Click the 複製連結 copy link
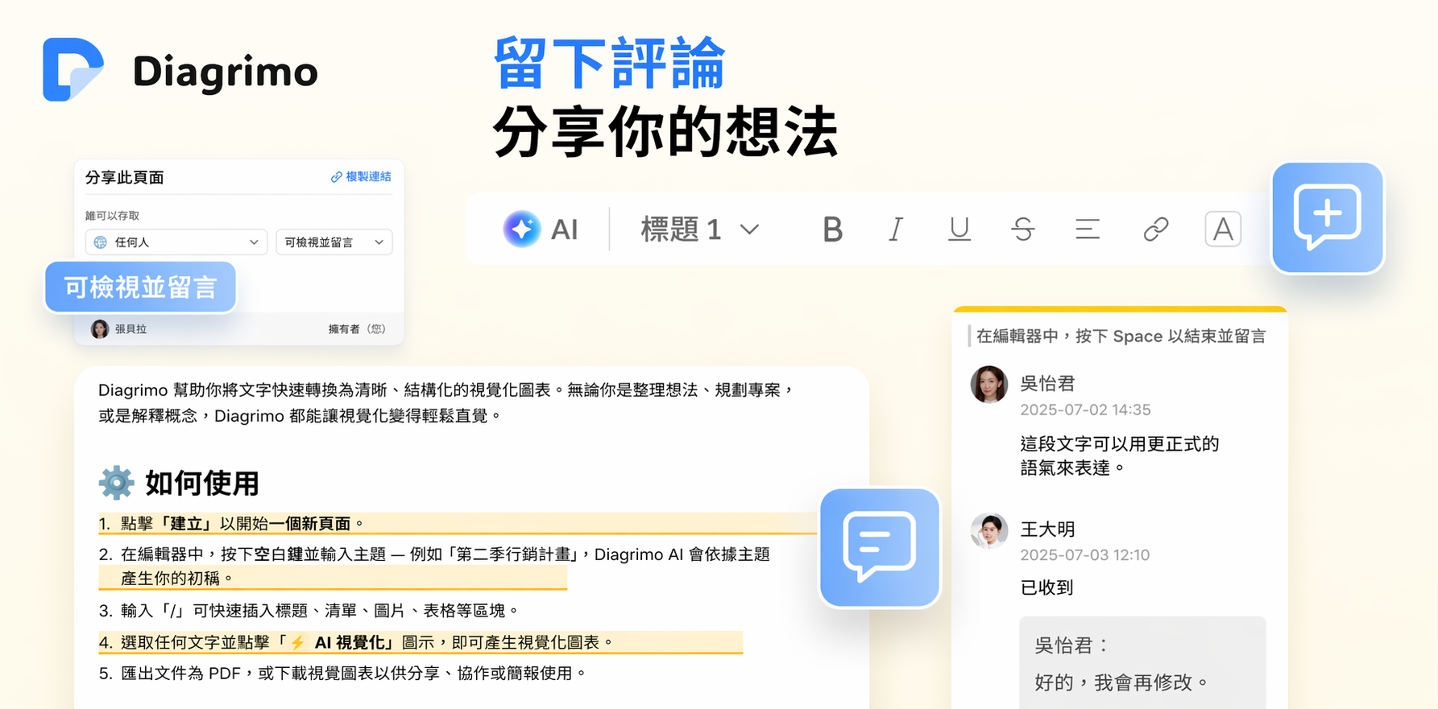This screenshot has height=709, width=1438. [361, 176]
